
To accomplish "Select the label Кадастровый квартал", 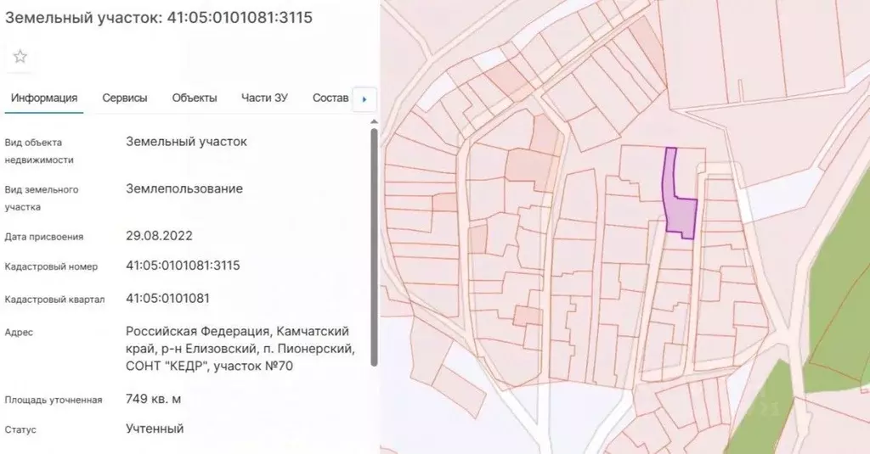I will (x=54, y=300).
